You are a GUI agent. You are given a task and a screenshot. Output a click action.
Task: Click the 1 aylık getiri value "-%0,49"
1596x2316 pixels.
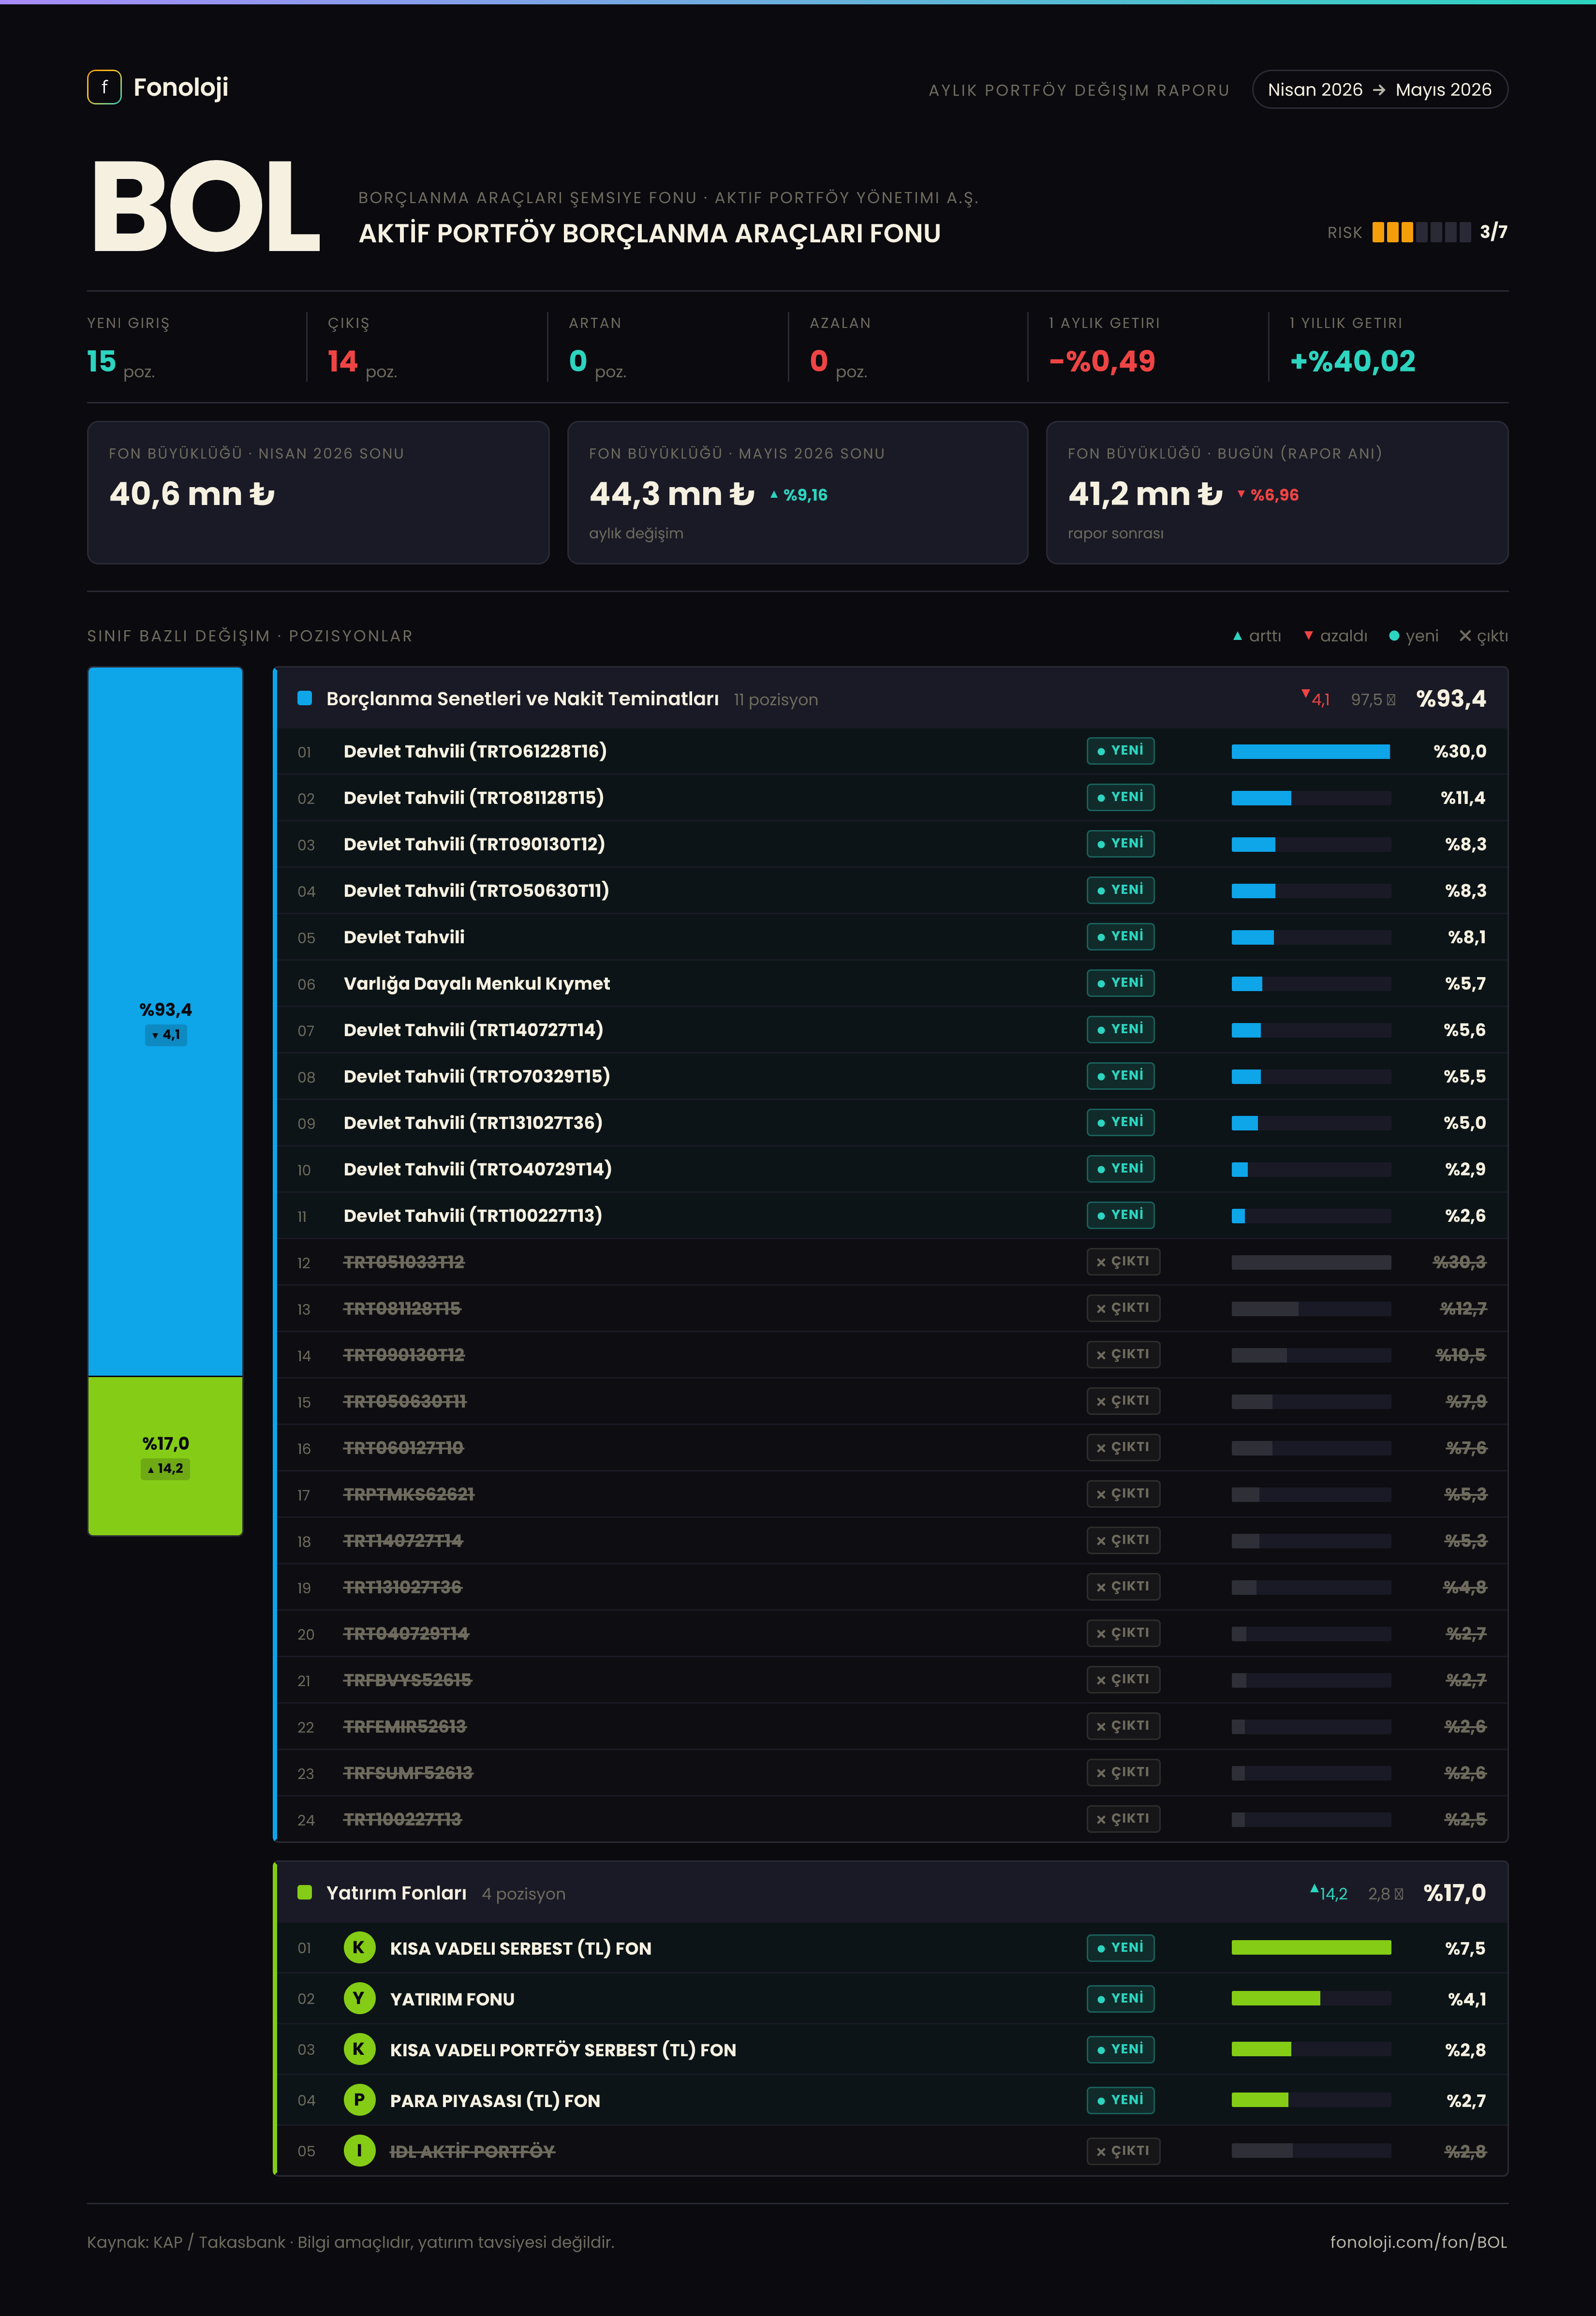coord(1102,361)
